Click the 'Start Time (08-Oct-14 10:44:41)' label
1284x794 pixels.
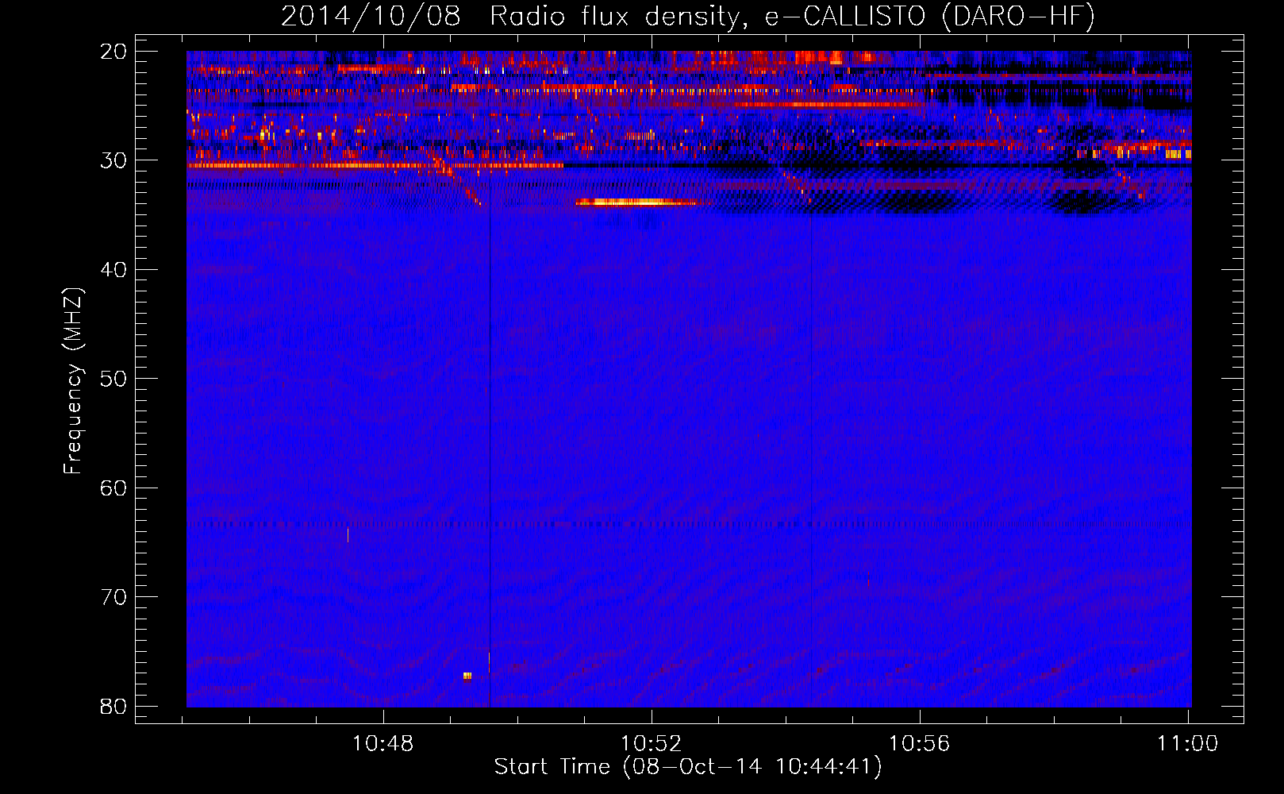point(688,767)
